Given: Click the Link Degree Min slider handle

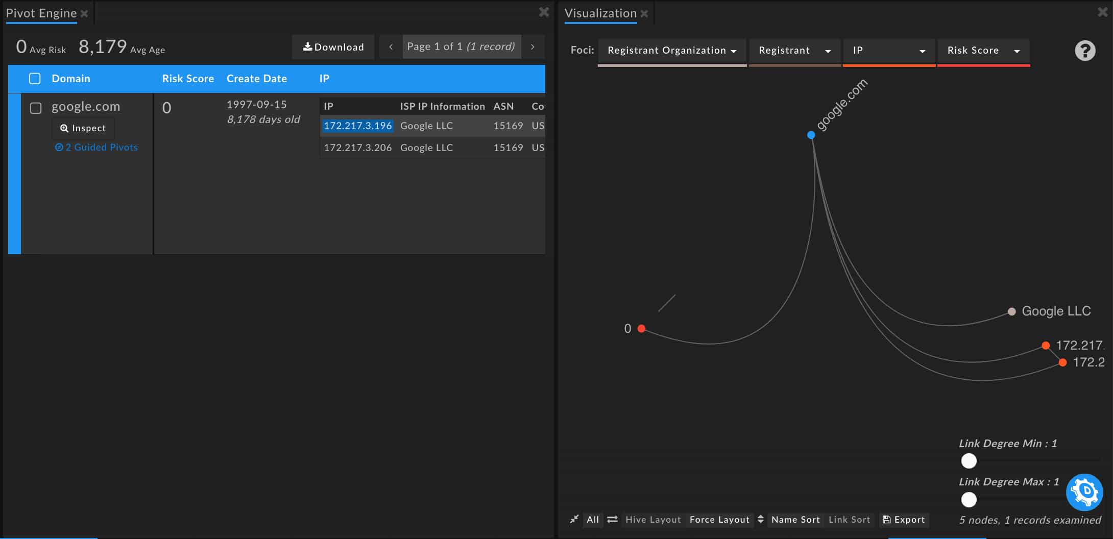Looking at the screenshot, I should 969,461.
